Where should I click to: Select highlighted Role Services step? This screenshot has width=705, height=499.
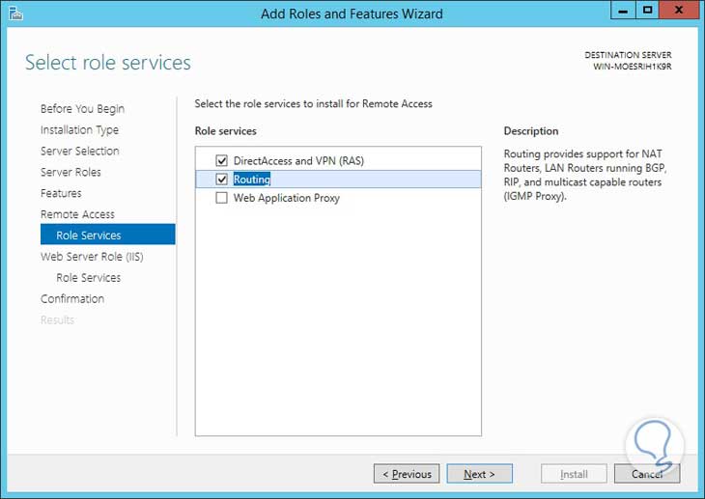(108, 235)
